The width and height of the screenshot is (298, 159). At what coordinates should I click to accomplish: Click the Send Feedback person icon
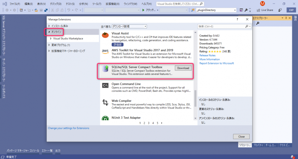(280, 10)
